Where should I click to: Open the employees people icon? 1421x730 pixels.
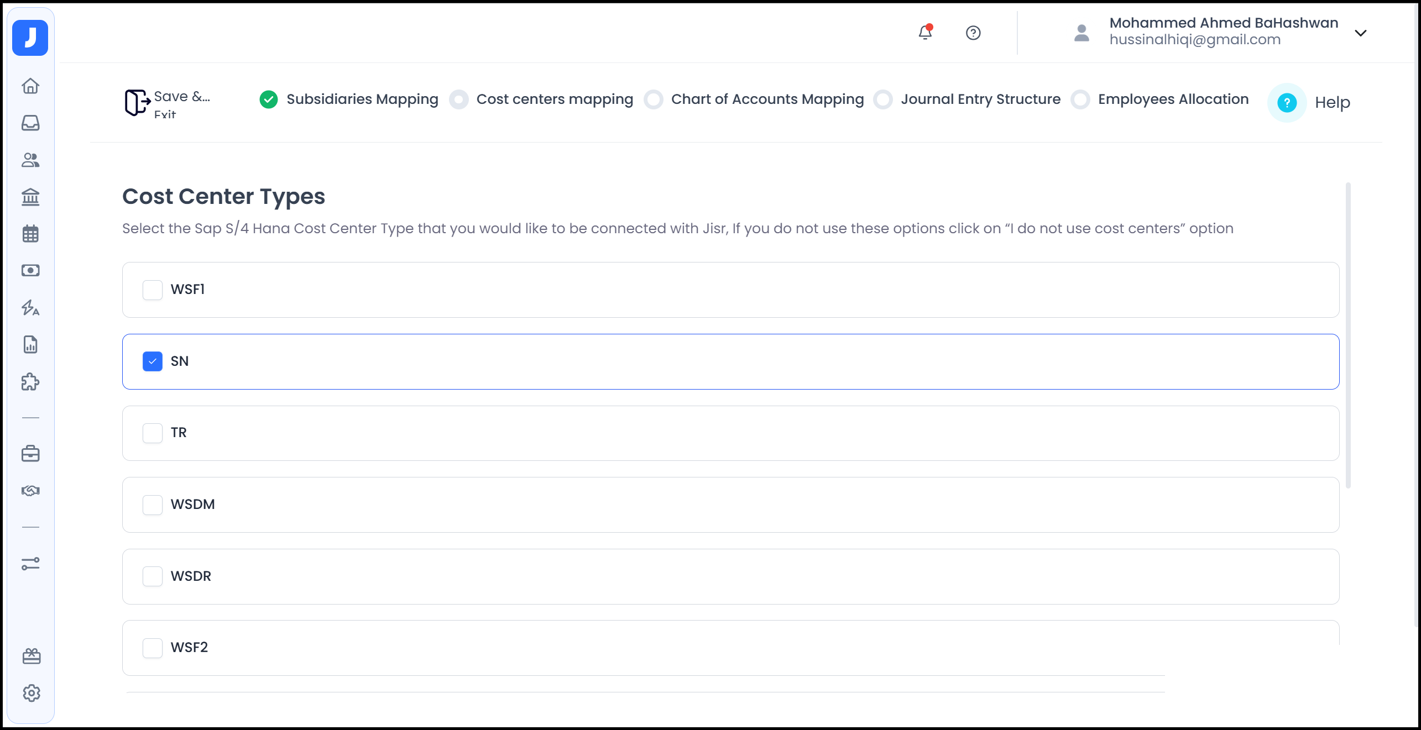pos(30,160)
